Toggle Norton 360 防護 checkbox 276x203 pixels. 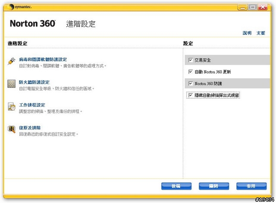[x=191, y=83]
